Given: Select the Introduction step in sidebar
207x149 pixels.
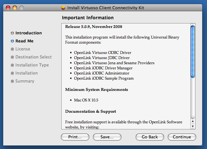Looking at the screenshot, I should pyautogui.click(x=29, y=33).
